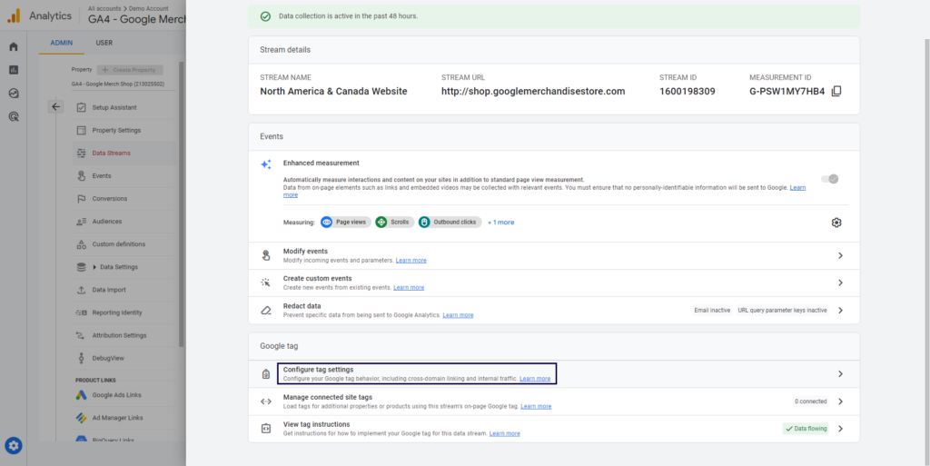
Task: Open View tag instructions chevron
Action: (x=840, y=429)
